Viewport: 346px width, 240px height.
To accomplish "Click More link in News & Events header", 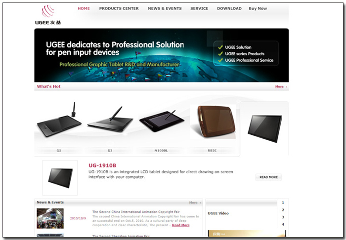I will pyautogui.click(x=193, y=202).
